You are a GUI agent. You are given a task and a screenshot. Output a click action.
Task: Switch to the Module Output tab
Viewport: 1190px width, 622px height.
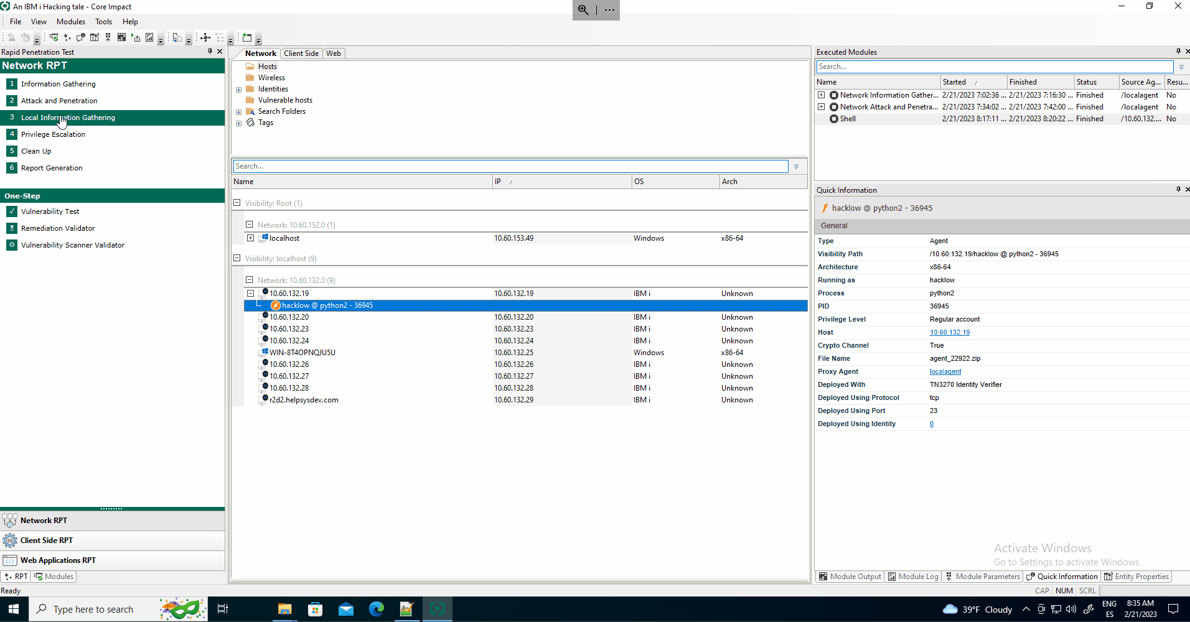click(850, 577)
